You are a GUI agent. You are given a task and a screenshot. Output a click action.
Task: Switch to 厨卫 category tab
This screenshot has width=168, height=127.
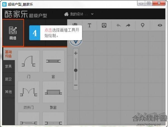pos(8,79)
